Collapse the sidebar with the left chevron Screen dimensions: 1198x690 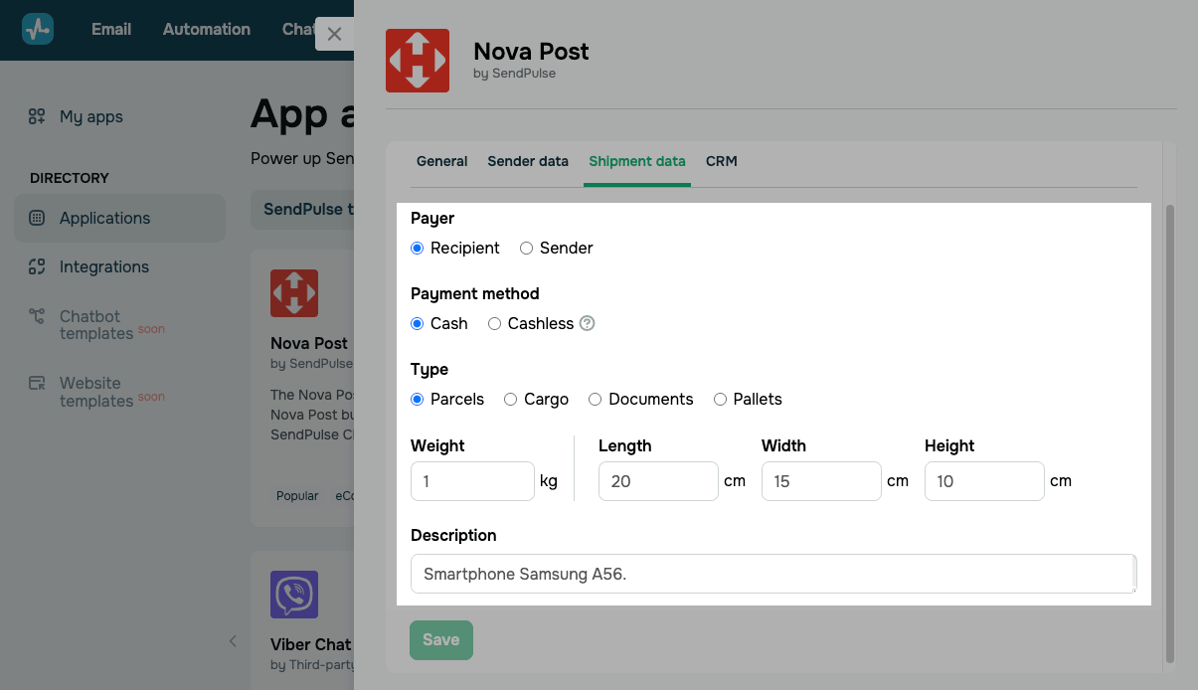pyautogui.click(x=233, y=641)
